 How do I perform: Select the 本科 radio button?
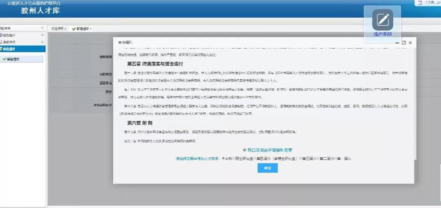pos(223,158)
